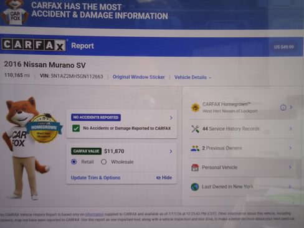This screenshot has height=228, width=304.
Task: Click the info icon beside CARFAX Homegrown
Action: [x=283, y=107]
